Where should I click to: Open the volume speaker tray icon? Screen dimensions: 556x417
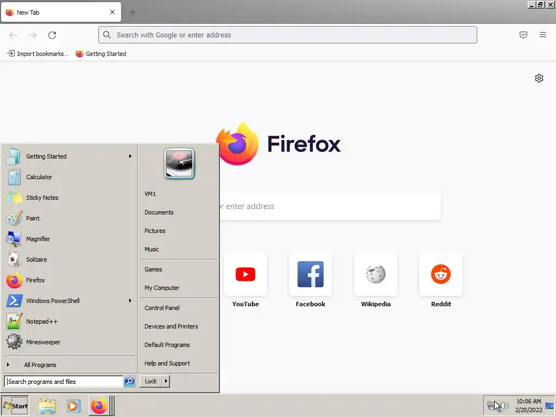[x=506, y=405]
